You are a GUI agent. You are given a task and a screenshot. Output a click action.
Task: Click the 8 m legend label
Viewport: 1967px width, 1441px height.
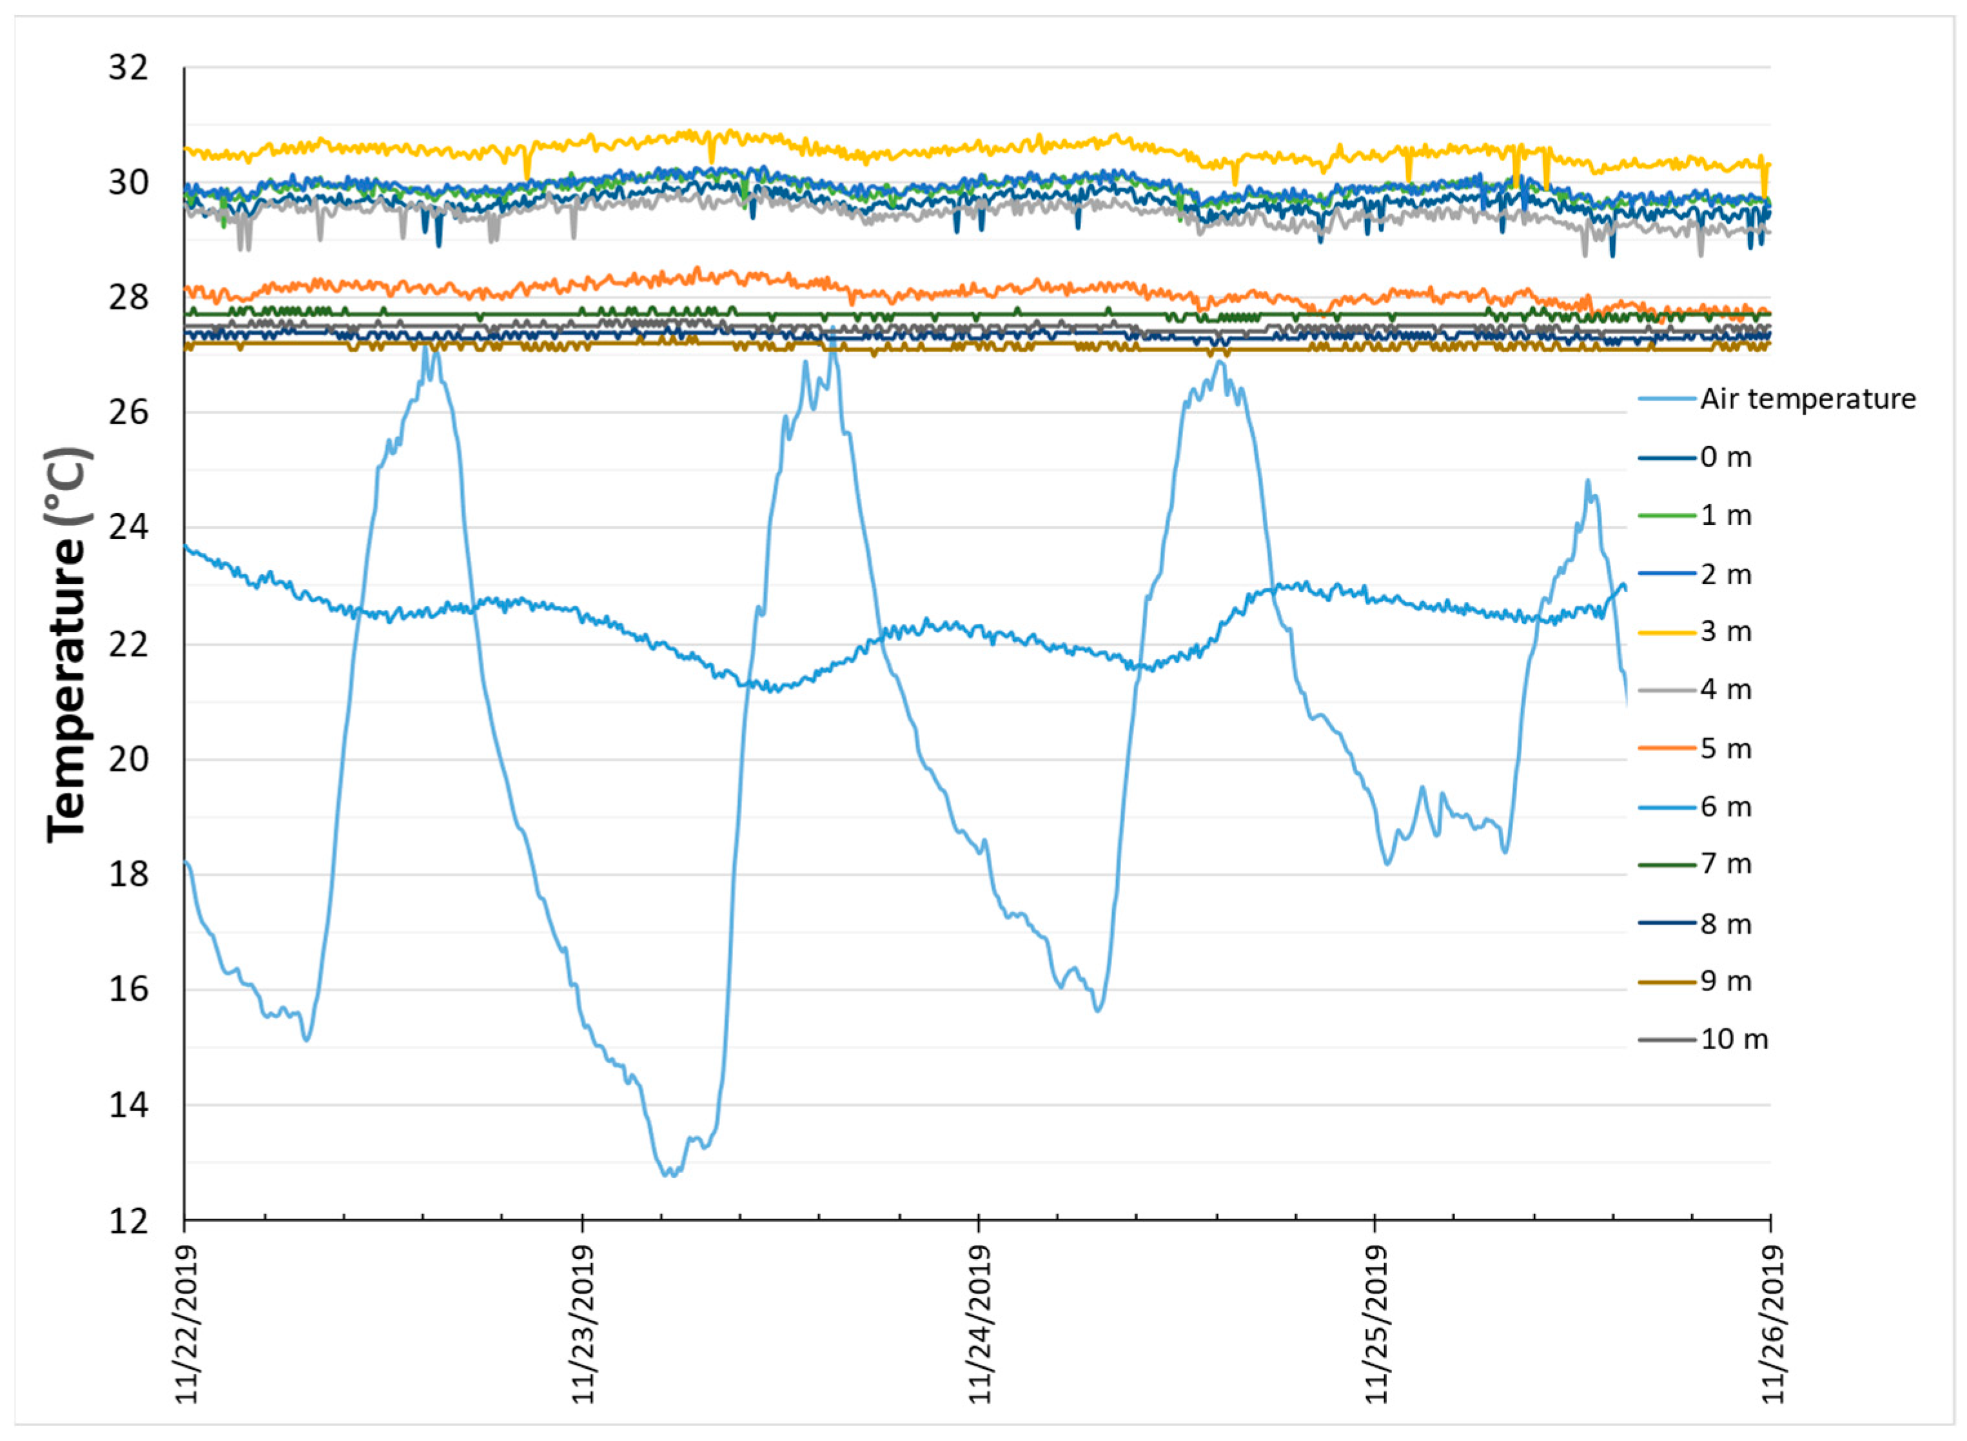(1725, 924)
